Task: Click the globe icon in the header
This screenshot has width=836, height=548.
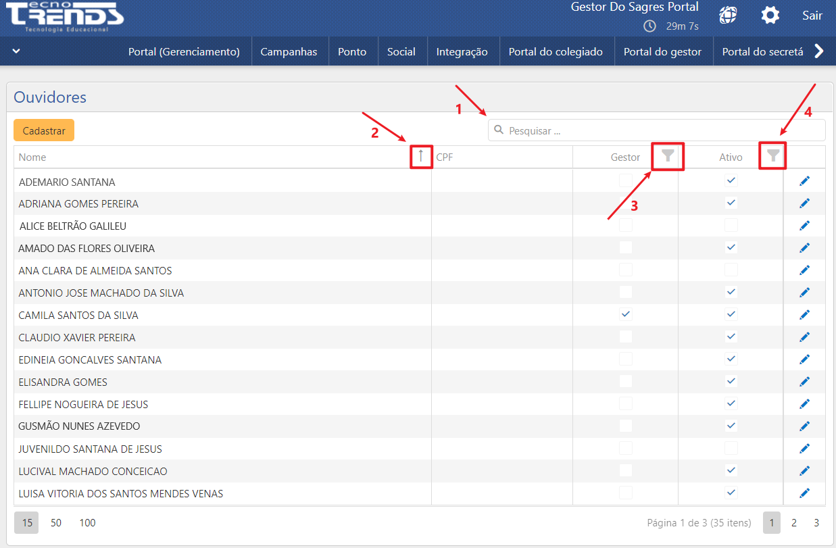Action: 728,15
